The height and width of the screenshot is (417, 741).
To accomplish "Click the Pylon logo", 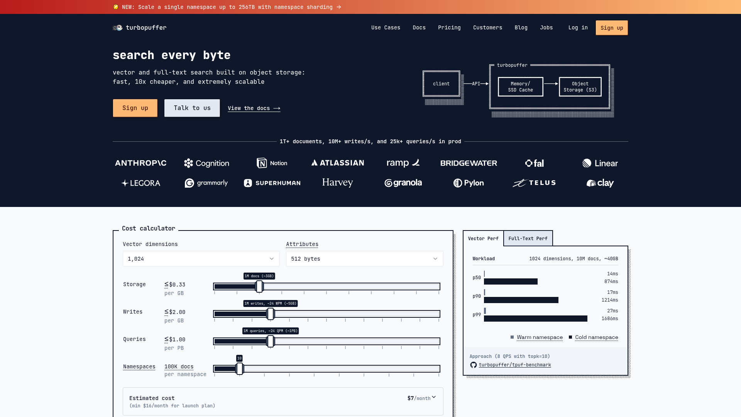I will (469, 183).
